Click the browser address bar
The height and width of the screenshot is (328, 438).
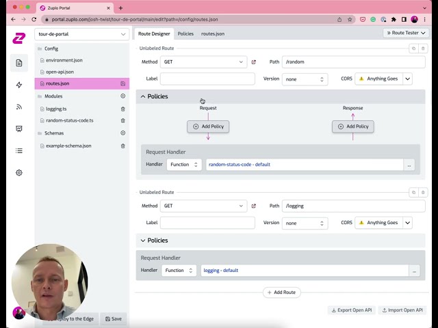click(190, 19)
